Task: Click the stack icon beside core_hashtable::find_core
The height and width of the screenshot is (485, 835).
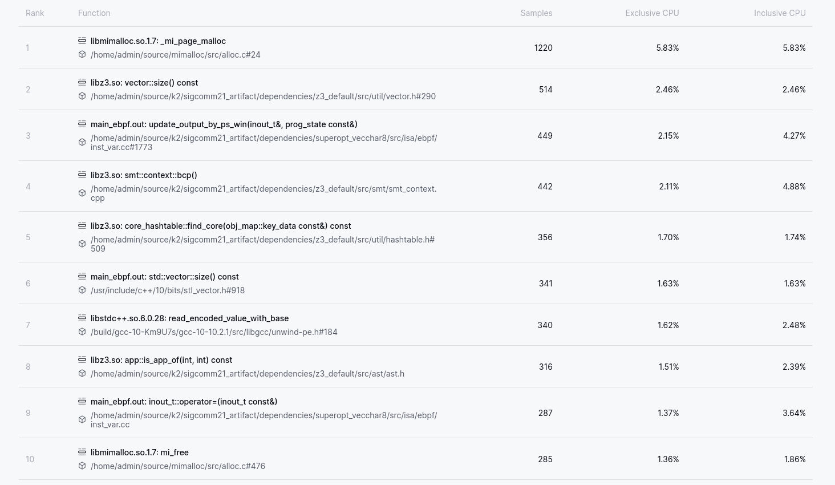Action: (82, 225)
